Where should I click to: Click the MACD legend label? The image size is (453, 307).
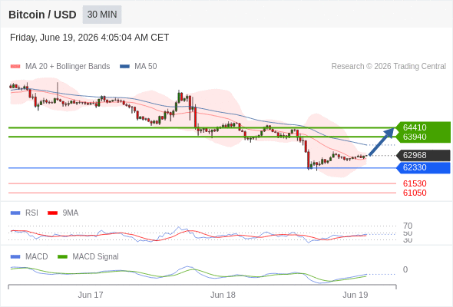pos(36,257)
